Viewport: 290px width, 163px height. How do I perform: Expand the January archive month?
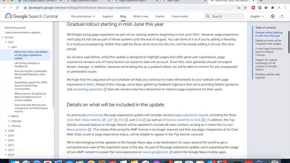pos(9,126)
